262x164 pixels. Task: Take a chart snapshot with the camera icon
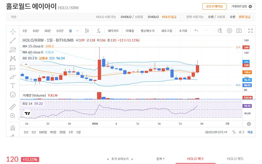(239, 30)
